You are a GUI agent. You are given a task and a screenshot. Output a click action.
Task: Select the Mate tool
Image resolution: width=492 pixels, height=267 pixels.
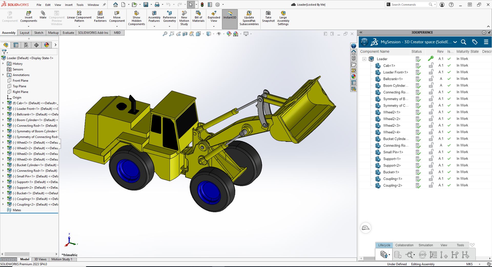tap(43, 13)
